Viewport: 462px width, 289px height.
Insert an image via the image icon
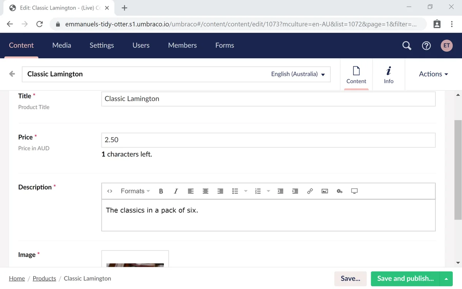coord(325,191)
